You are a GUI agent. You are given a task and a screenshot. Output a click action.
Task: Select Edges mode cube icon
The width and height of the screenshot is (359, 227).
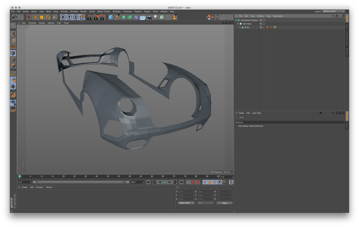13,60
